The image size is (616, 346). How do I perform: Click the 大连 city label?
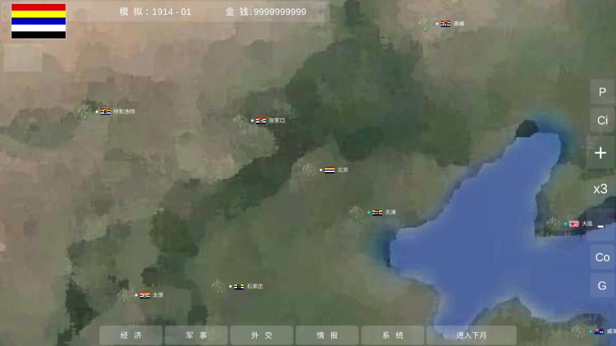click(587, 223)
